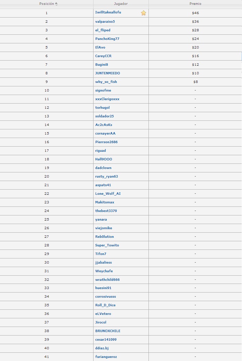The height and width of the screenshot is (361, 242).
Task: Sort by the Jugador column header
Action: tap(121, 4)
